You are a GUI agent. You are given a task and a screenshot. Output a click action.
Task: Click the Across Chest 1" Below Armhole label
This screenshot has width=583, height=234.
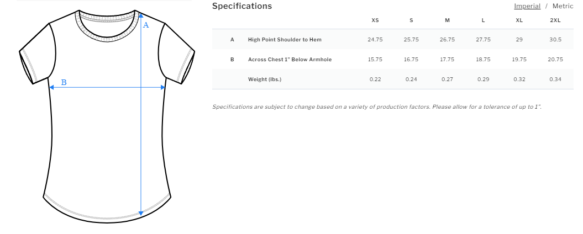[x=290, y=60]
